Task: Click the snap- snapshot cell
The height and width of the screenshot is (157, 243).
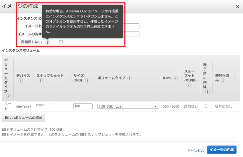Action: [x=40, y=105]
